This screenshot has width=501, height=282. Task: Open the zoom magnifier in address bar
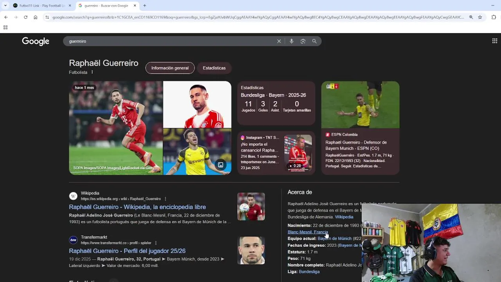pyautogui.click(x=471, y=17)
